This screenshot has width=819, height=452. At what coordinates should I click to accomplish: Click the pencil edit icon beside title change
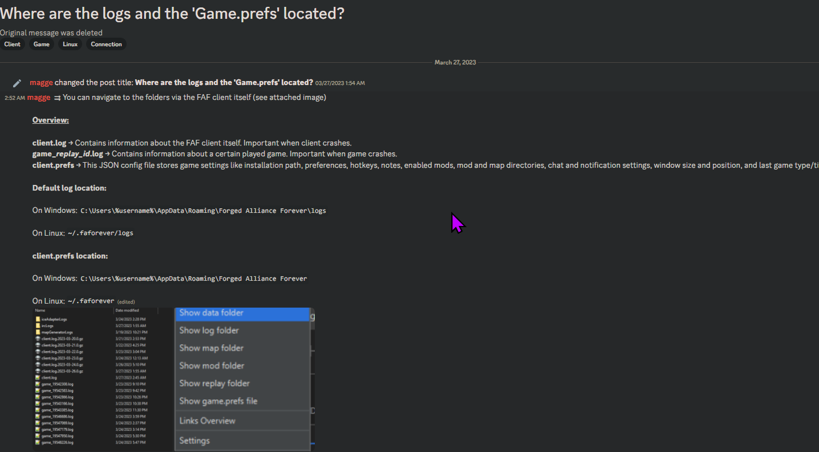coord(17,83)
